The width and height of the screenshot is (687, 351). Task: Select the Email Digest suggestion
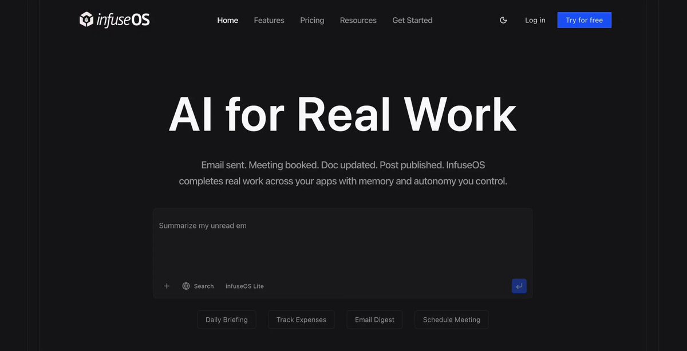point(374,320)
